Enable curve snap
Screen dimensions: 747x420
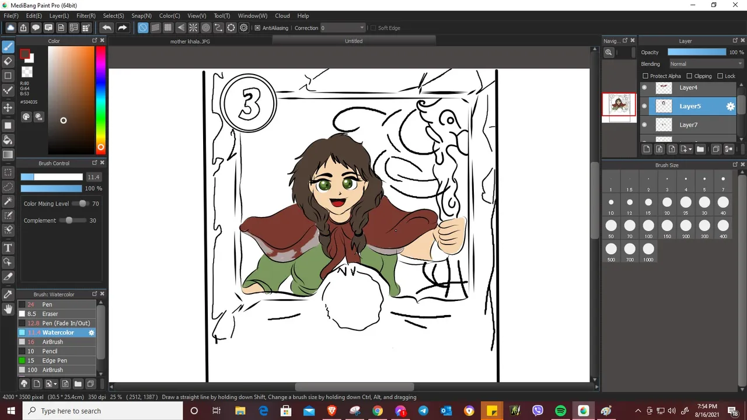coord(218,27)
